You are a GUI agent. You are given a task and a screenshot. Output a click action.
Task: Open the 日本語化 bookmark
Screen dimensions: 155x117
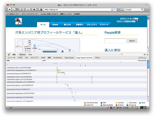[x=77, y=14]
